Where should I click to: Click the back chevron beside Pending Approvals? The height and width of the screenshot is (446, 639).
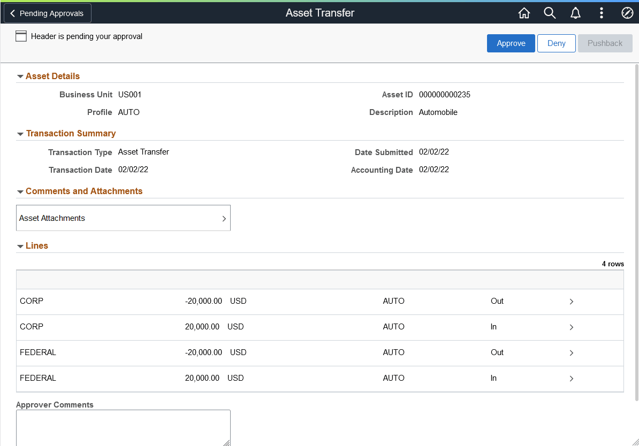click(12, 13)
